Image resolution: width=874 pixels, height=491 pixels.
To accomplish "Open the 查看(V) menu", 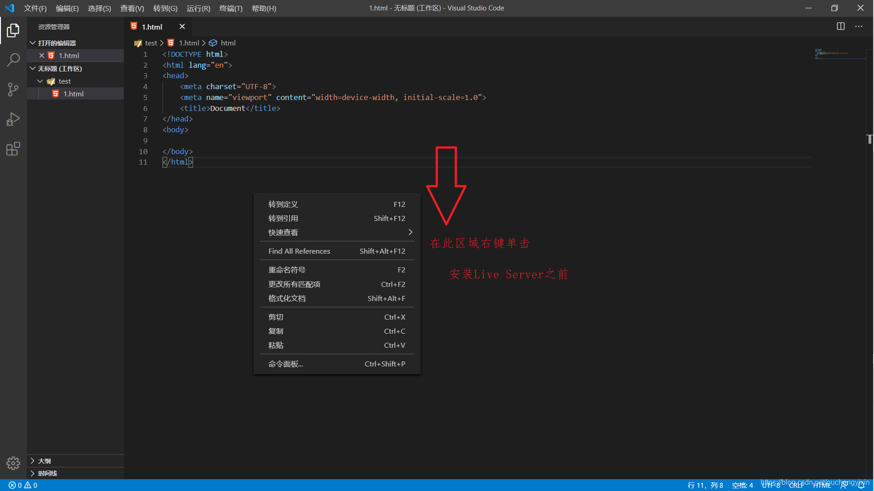I will pyautogui.click(x=132, y=8).
